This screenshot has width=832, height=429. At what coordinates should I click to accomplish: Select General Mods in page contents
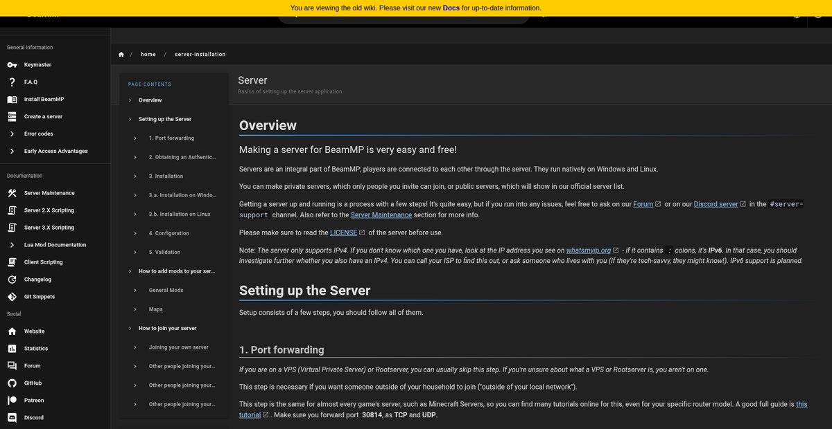coord(166,291)
